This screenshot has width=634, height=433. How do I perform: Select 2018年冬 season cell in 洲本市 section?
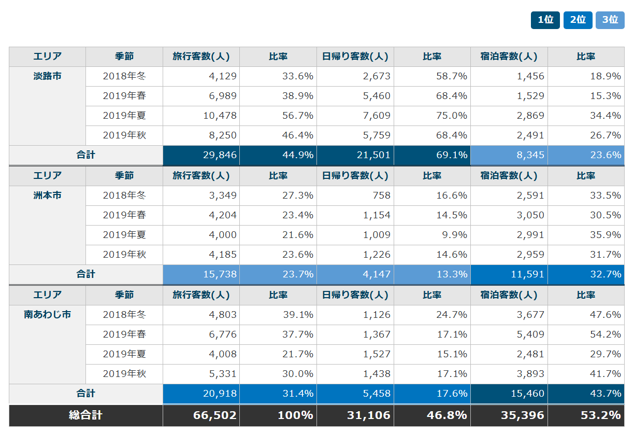[x=124, y=195]
